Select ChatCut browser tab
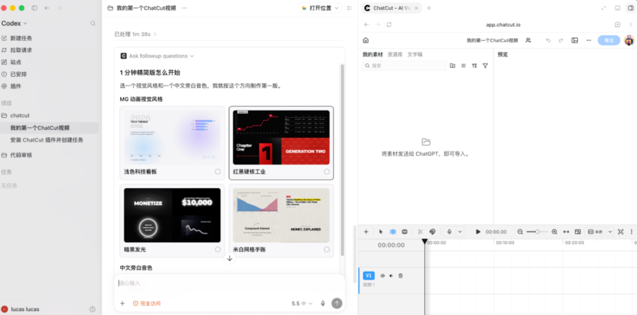This screenshot has height=315, width=637. pos(391,8)
